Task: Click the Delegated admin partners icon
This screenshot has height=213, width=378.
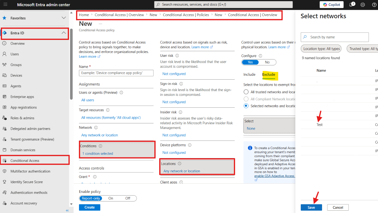Action: pyautogui.click(x=4, y=129)
